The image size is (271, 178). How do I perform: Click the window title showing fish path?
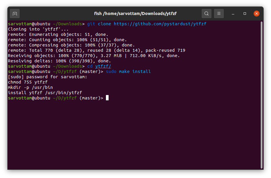coord(135,14)
